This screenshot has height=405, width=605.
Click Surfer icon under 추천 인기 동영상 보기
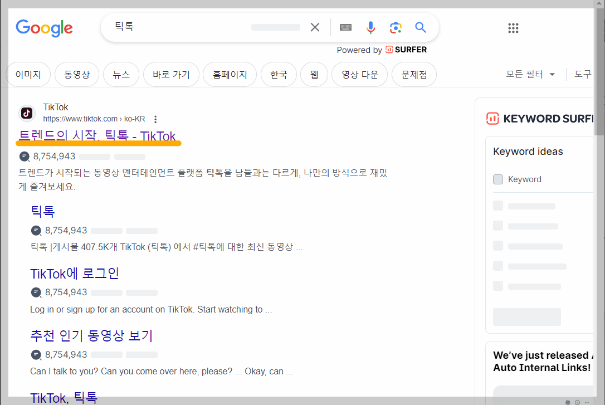(x=36, y=355)
